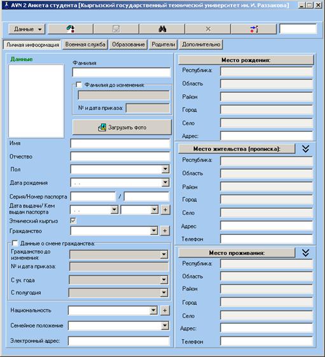This screenshot has width=325, height=357.
Task: Click Город field under Место жительства
Action: coord(266,199)
